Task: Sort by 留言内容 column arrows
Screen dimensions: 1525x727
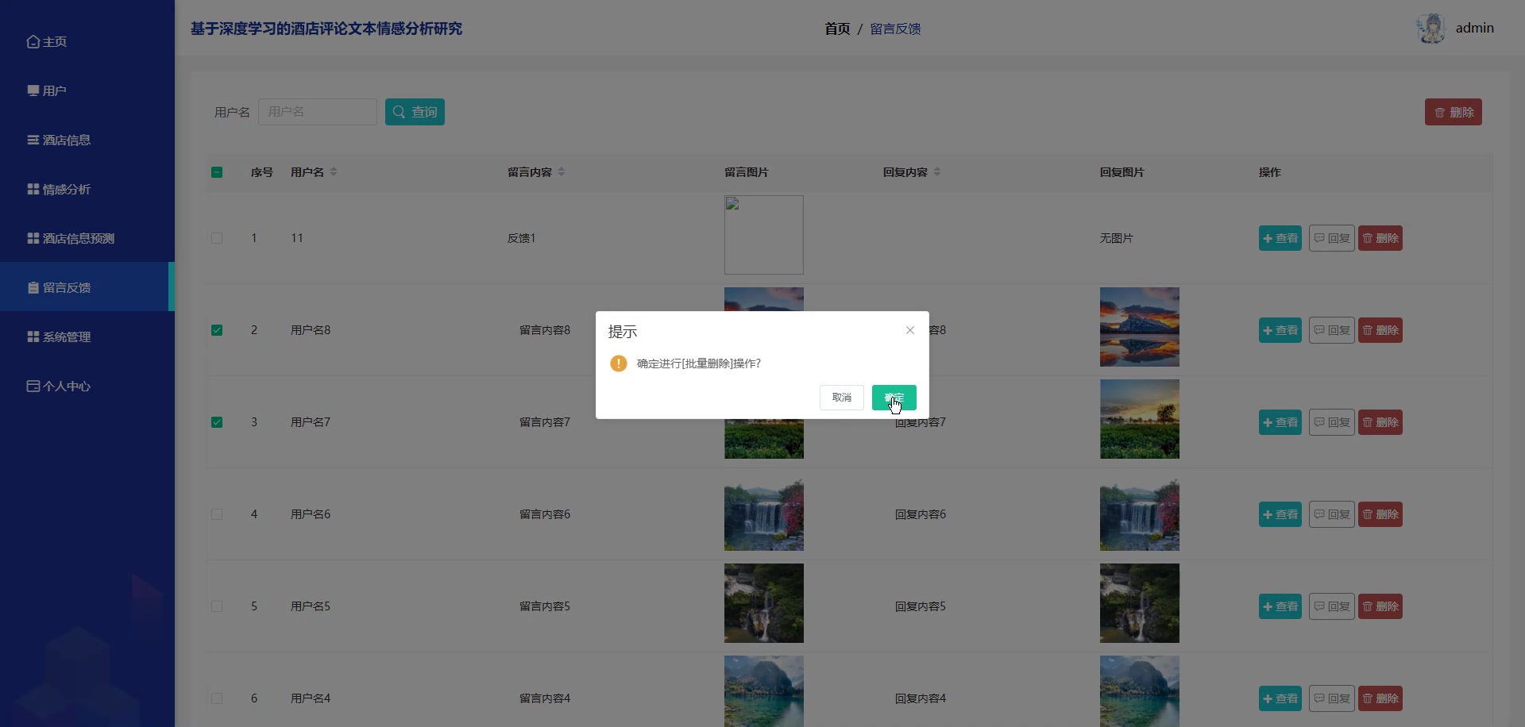Action: 562,172
